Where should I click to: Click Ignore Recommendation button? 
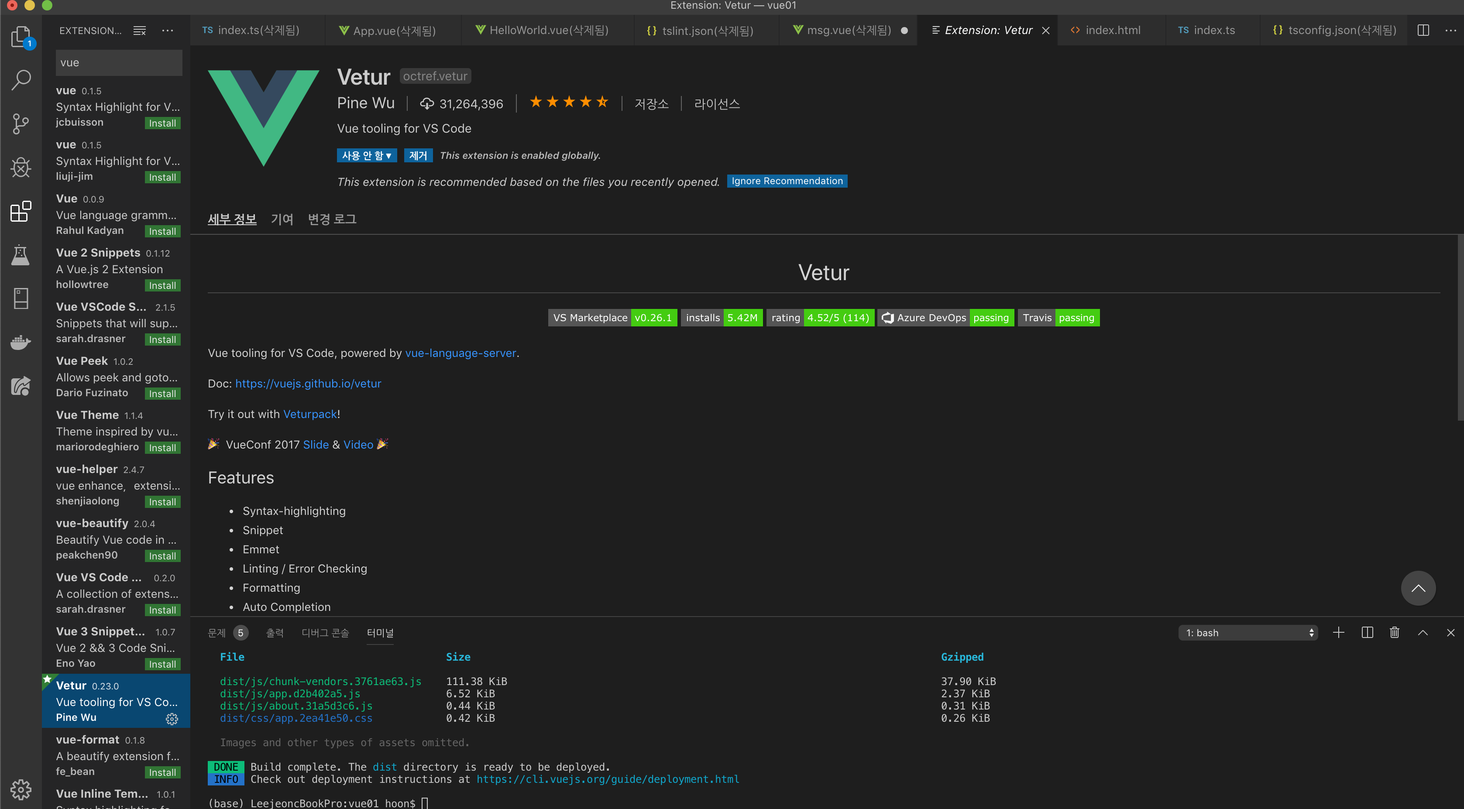click(787, 181)
